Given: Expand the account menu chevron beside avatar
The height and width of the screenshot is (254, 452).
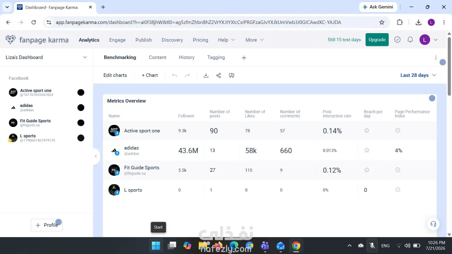Looking at the screenshot, I should 435,40.
